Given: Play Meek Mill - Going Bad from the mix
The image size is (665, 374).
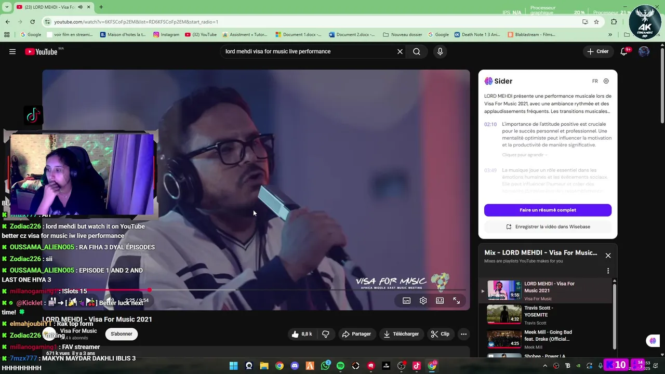Looking at the screenshot, I should (x=546, y=339).
